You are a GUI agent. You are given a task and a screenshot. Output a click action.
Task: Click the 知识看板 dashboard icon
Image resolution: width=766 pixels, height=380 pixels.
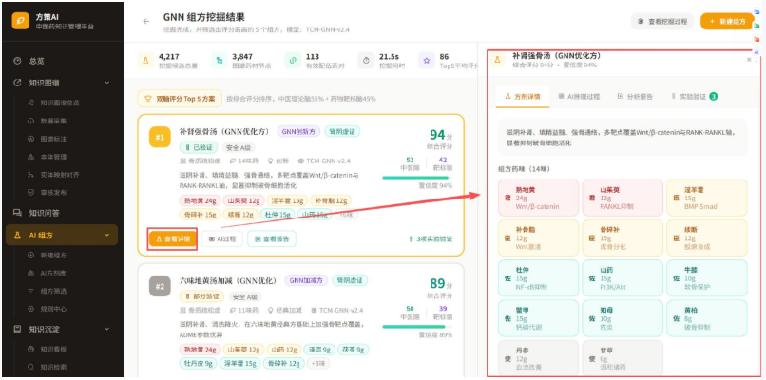[x=31, y=350]
